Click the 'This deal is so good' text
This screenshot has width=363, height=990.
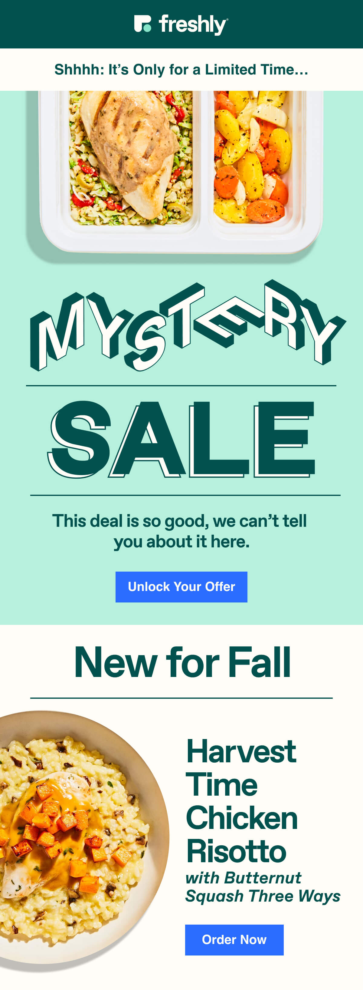pyautogui.click(x=180, y=531)
